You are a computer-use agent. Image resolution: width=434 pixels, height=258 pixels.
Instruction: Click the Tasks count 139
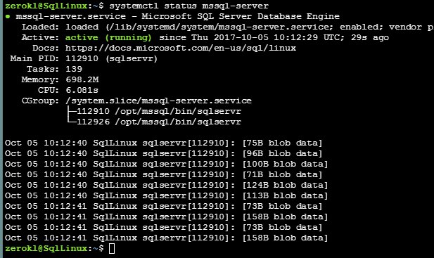pyautogui.click(x=74, y=69)
